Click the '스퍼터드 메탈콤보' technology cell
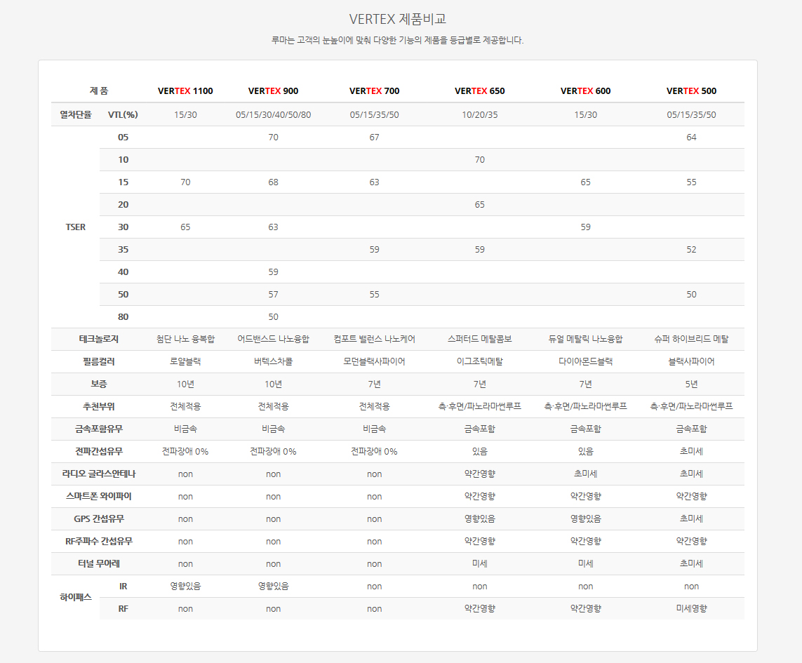Screen dimensions: 802x663 pyautogui.click(x=480, y=339)
